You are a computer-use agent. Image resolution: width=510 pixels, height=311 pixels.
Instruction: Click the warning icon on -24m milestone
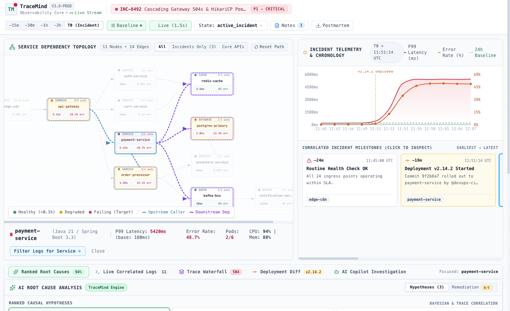(x=309, y=160)
